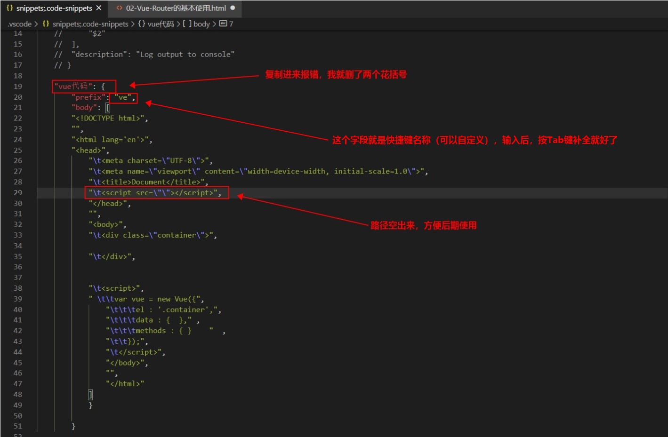668x437 pixels.
Task: Close the snippets.code-snippets tab
Action: [x=98, y=8]
